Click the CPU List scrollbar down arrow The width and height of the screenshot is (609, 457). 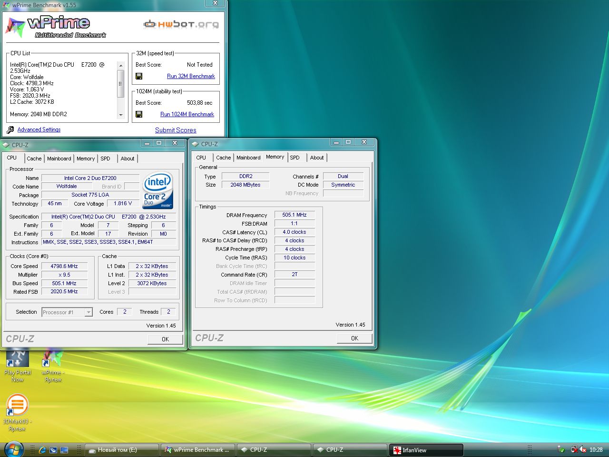click(121, 115)
